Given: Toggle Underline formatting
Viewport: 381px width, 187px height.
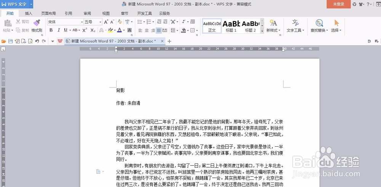Looking at the screenshot, I should point(66,30).
